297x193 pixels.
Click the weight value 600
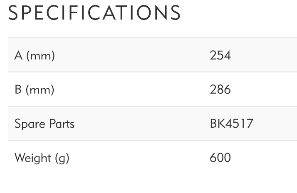(220, 158)
